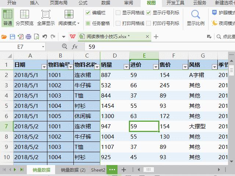This screenshot has width=235, height=176.
Task: Show more sheets ellipsis button
Action: tap(112, 169)
